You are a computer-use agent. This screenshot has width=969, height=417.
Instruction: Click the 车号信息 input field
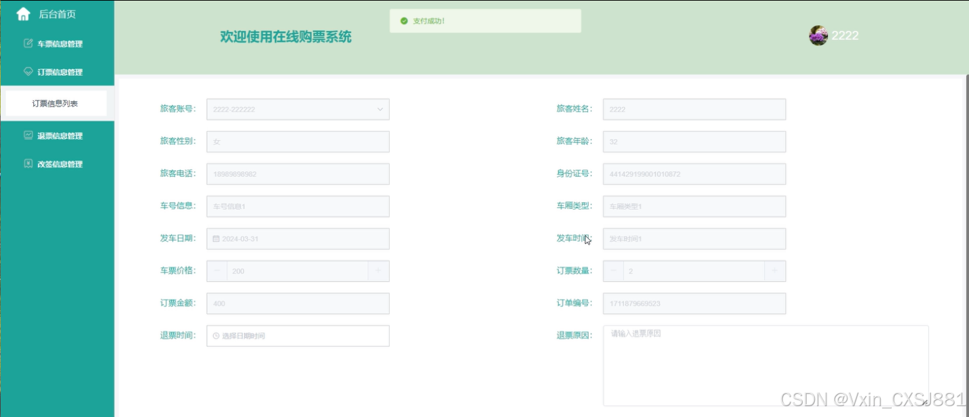298,206
